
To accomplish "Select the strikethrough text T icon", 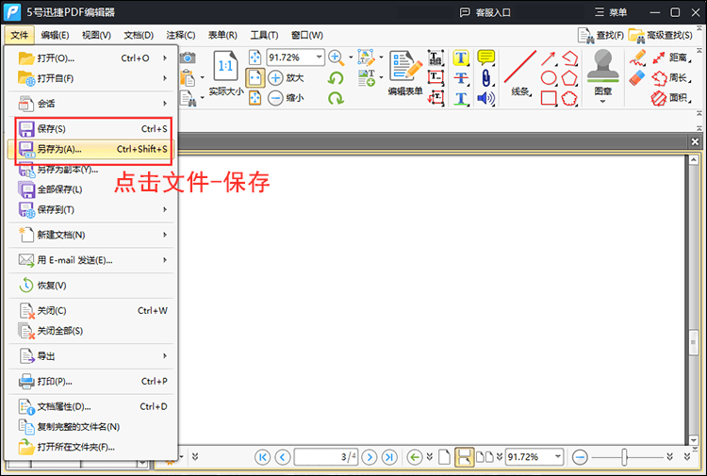I will pyautogui.click(x=460, y=78).
